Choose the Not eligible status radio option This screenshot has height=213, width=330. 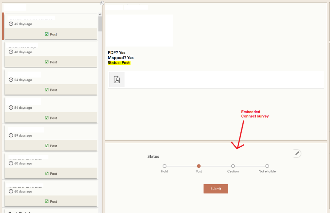tap(267, 166)
